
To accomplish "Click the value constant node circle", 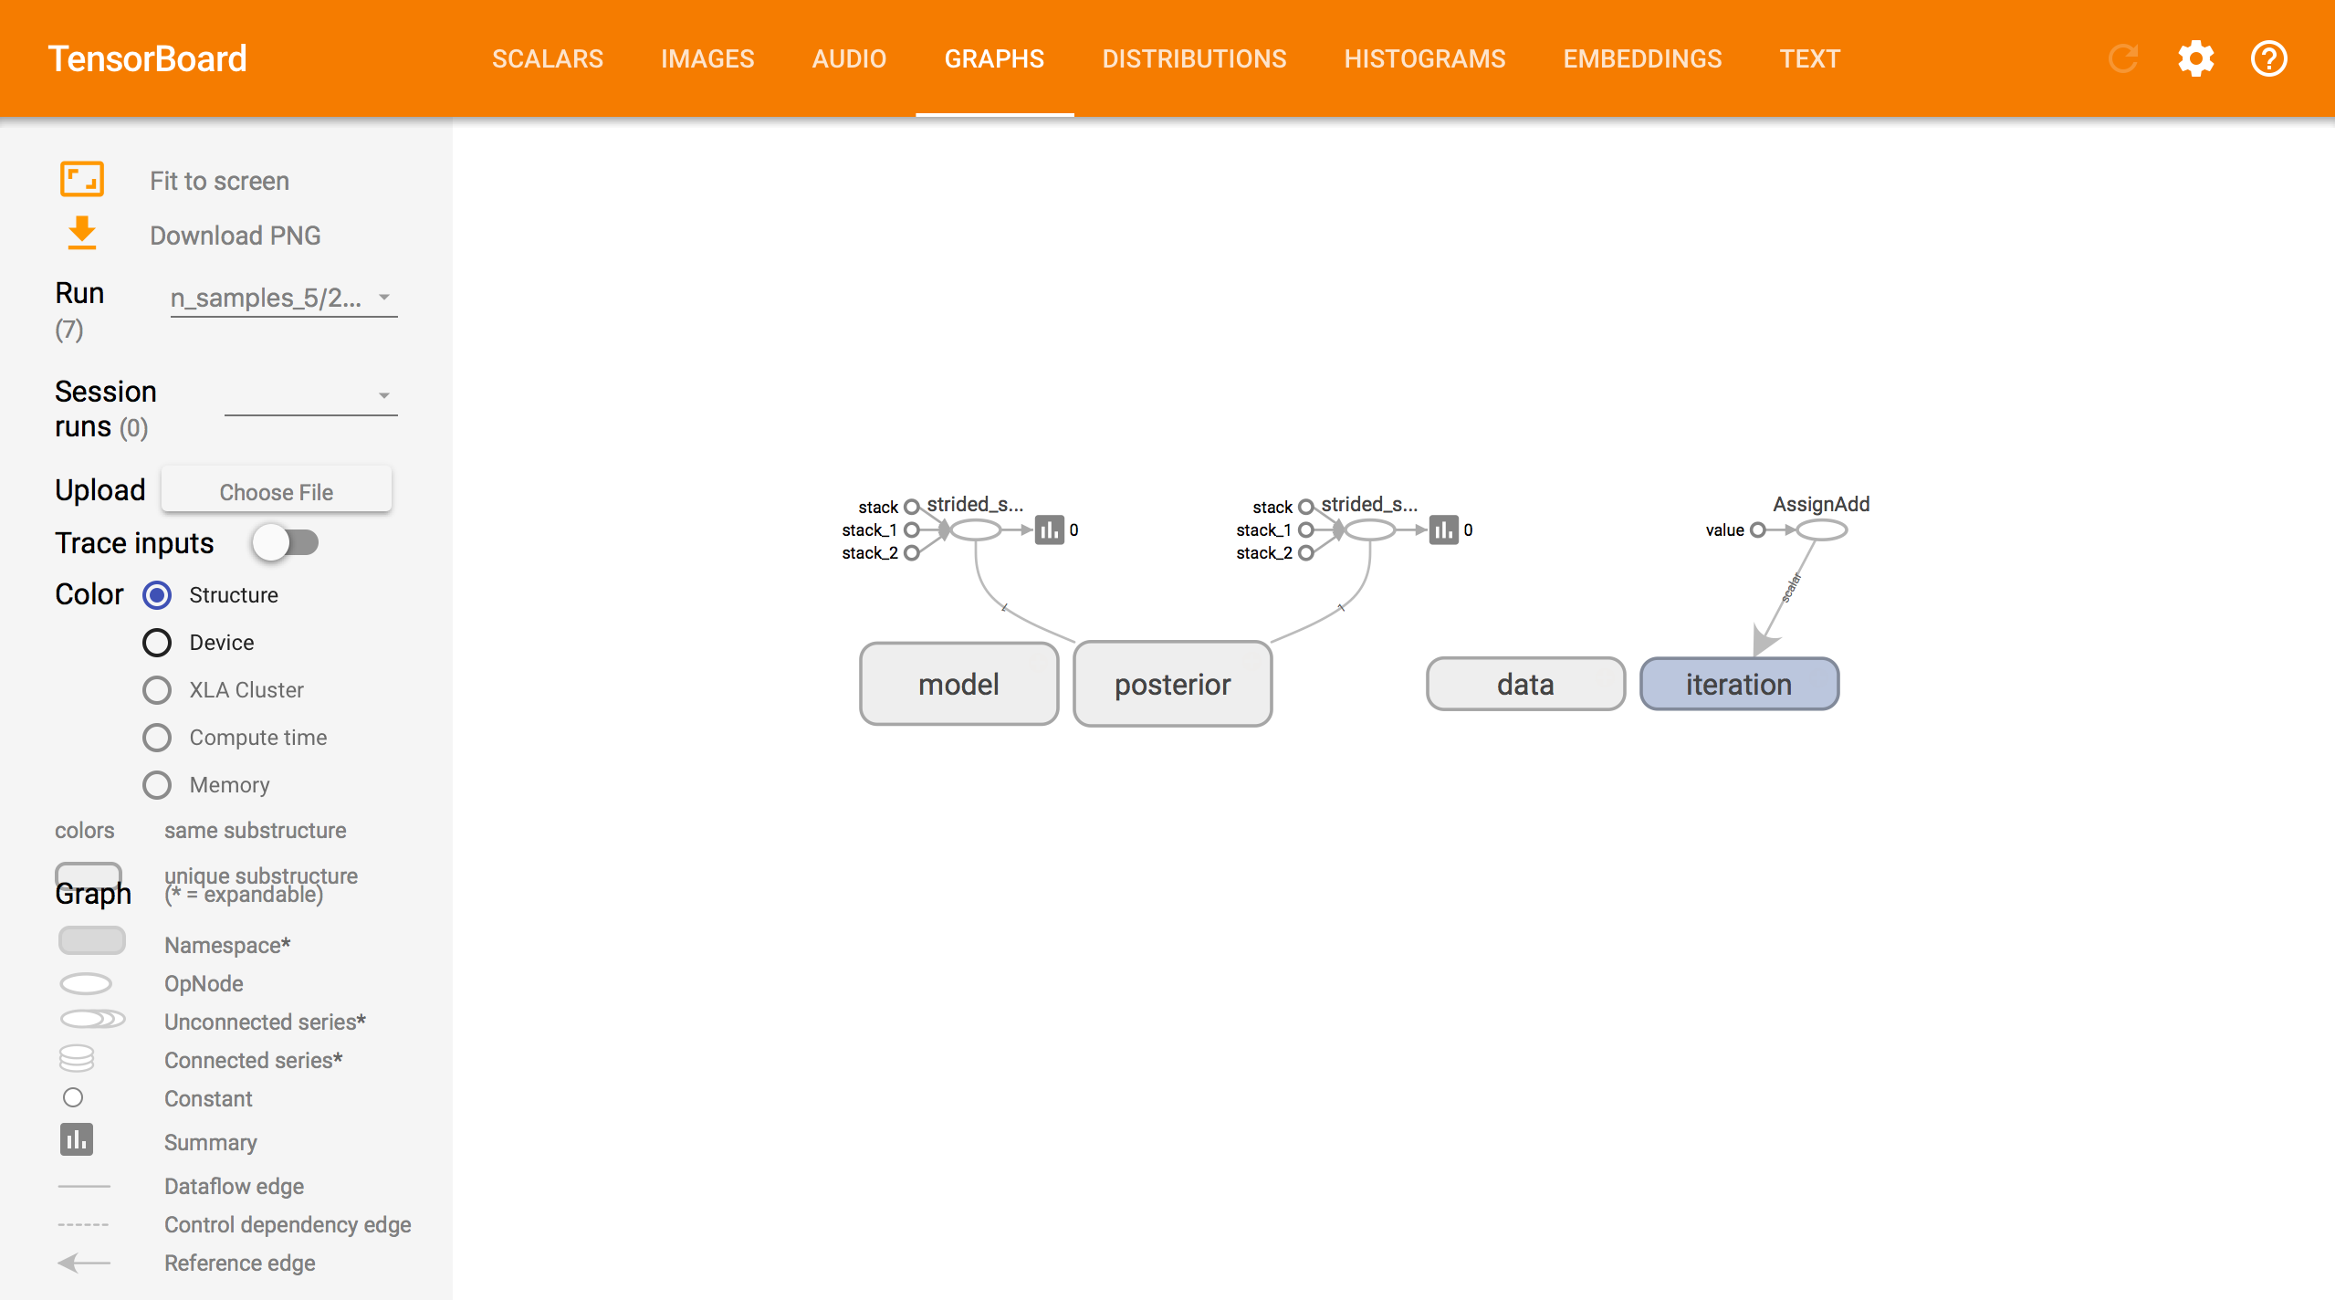I will point(1757,529).
